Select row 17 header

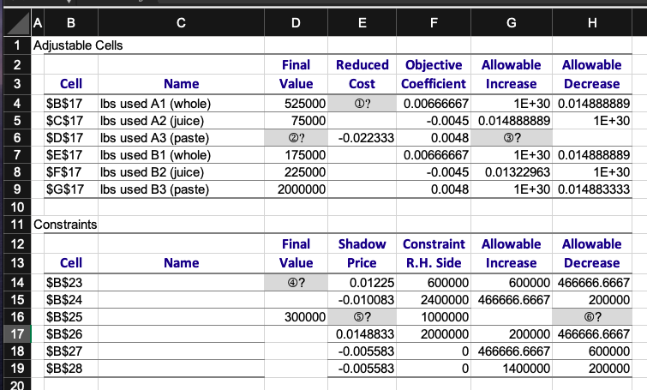coord(17,334)
